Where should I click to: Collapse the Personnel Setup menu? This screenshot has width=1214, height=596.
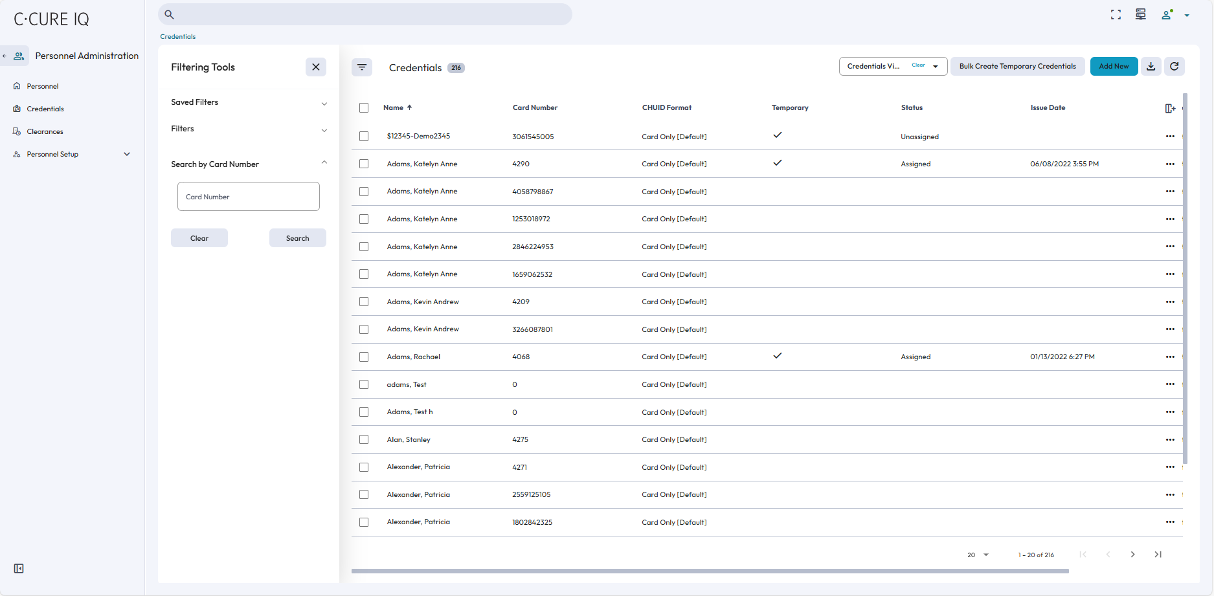click(x=127, y=154)
